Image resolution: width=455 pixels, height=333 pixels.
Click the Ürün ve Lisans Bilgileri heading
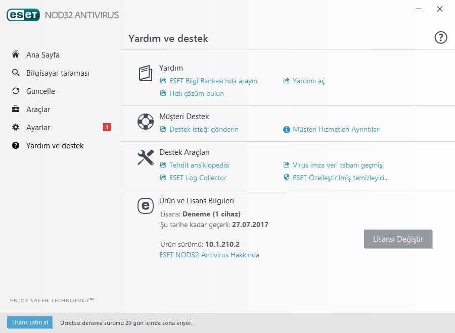tap(197, 201)
